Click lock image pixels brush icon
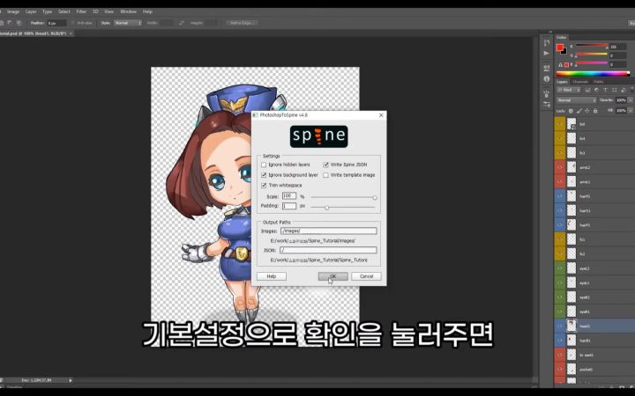Viewport: 635px width, 396px height. coord(579,111)
